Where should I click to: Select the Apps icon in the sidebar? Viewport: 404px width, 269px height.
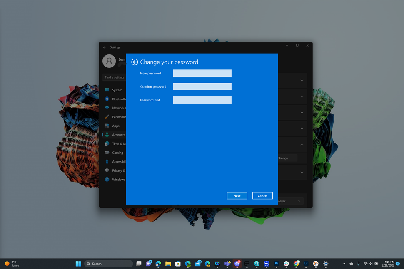point(107,126)
